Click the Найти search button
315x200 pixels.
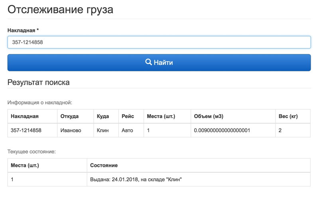tap(159, 63)
